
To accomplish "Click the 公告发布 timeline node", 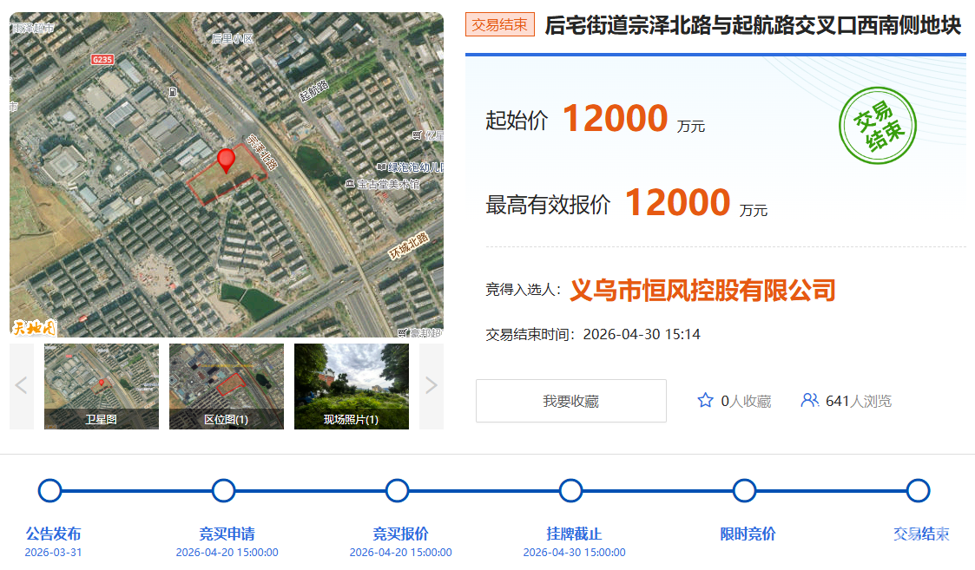I will click(50, 491).
